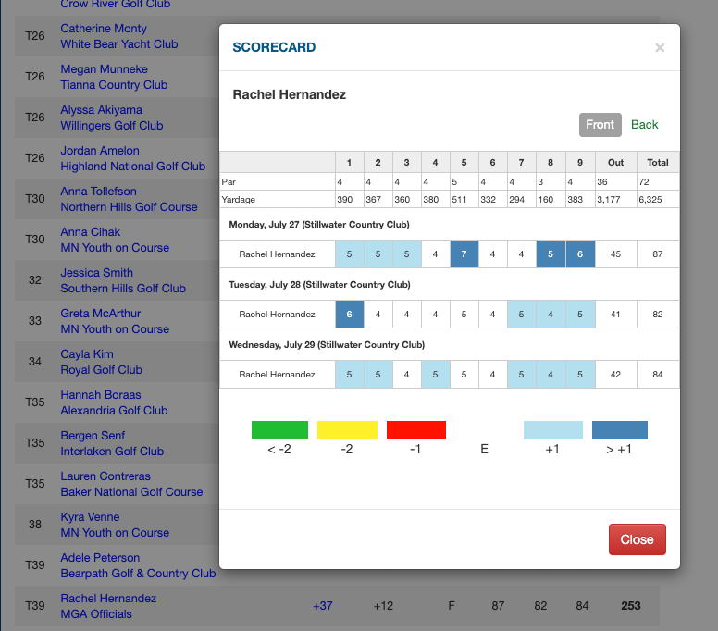
Task: Open Baker National Golf Course link
Action: (x=132, y=492)
